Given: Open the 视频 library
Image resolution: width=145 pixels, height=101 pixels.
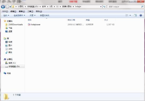Looking at the screenshot, I should point(10,42).
